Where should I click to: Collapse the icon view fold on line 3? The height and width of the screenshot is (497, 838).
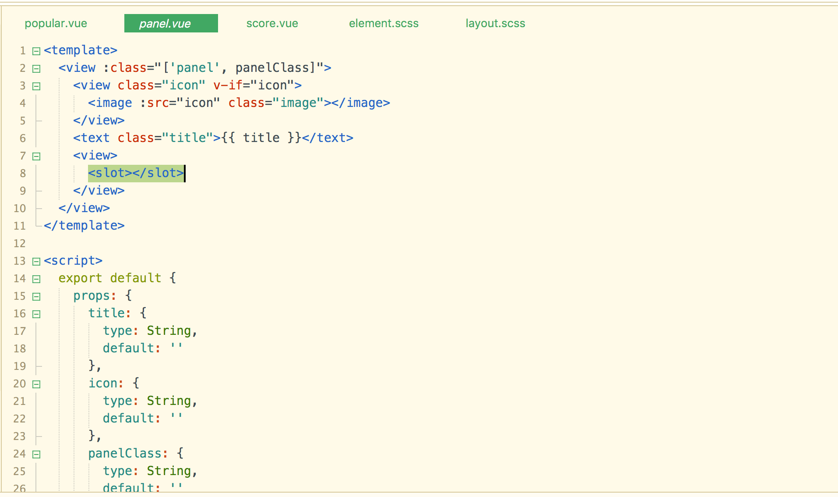[36, 86]
